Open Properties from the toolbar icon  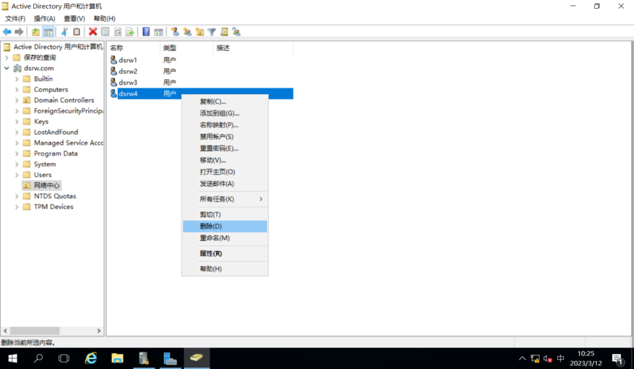tap(105, 32)
